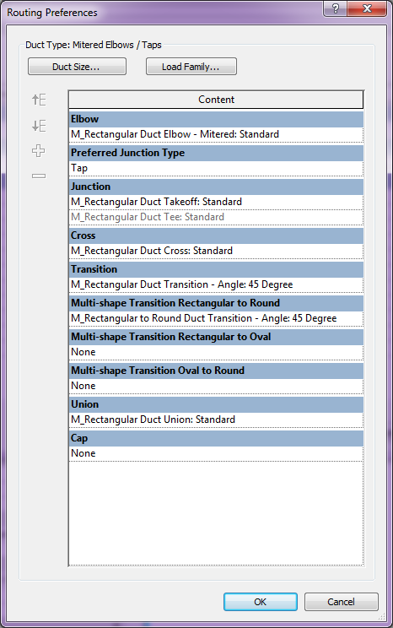Confirm routing preferences with OK

tap(260, 602)
